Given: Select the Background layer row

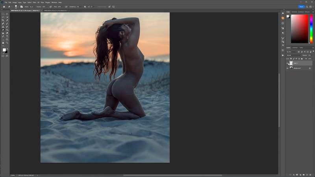Looking at the screenshot, I should click(299, 68).
